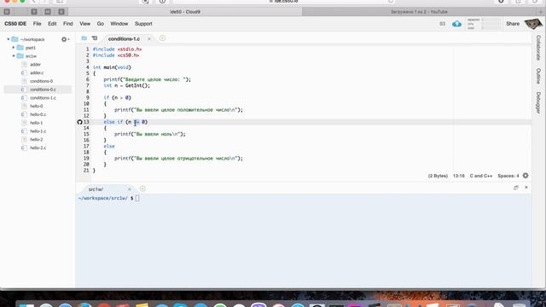Expand the pset1 folder arrow

pyautogui.click(x=14, y=48)
